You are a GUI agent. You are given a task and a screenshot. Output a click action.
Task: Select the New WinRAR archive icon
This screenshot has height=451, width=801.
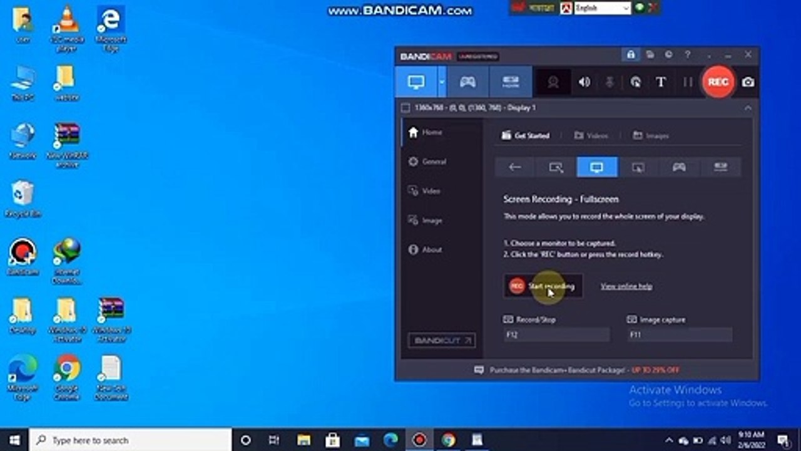coord(66,145)
